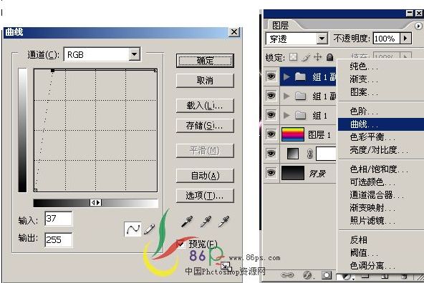This screenshot has height=283, width=424.
Task: Select the 图层 panel tab
Action: click(x=280, y=26)
